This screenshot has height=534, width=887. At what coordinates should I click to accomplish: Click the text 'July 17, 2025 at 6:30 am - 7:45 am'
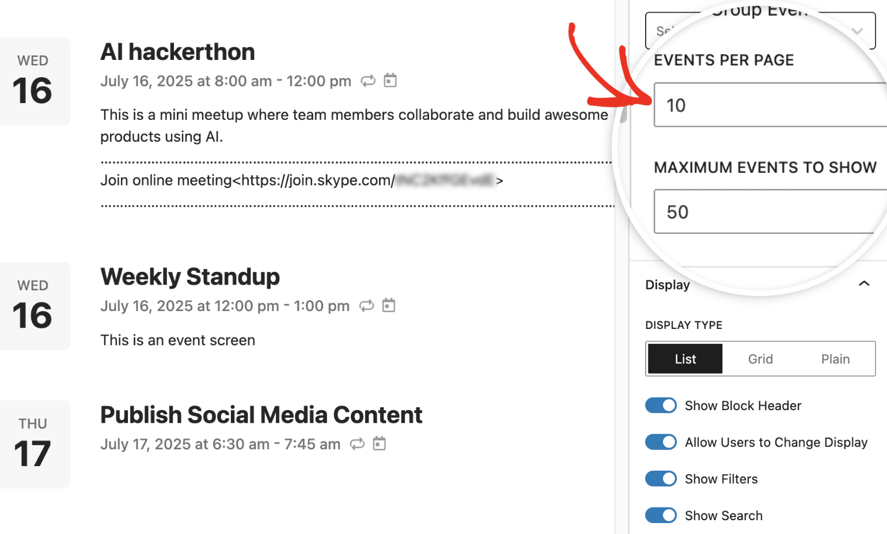220,444
